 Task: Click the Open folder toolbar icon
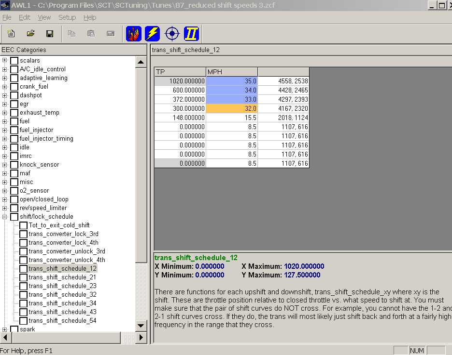30,34
